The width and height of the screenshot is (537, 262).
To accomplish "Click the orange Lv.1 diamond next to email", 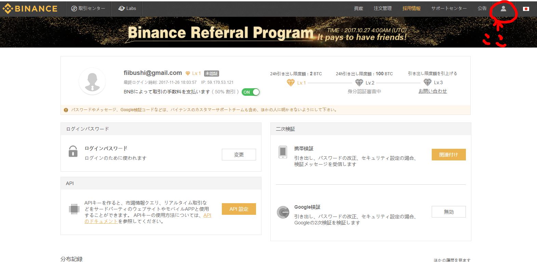I will [x=188, y=73].
